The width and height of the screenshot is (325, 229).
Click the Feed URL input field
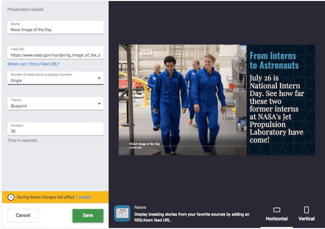click(x=55, y=52)
